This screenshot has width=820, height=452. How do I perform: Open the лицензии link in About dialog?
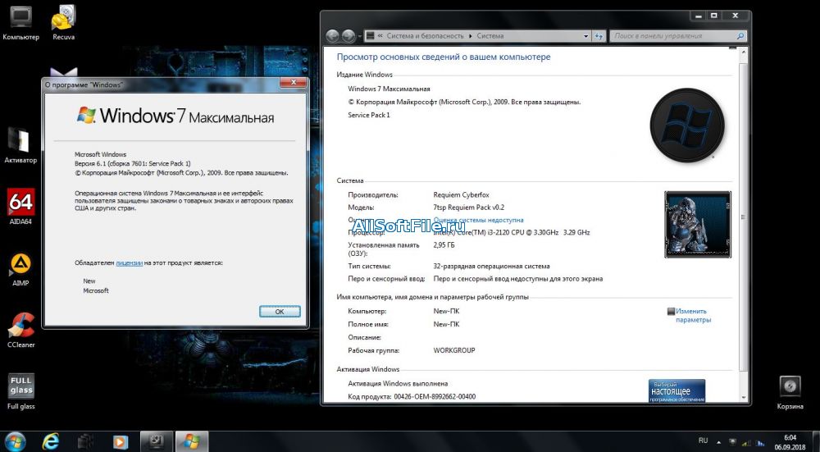coord(130,263)
